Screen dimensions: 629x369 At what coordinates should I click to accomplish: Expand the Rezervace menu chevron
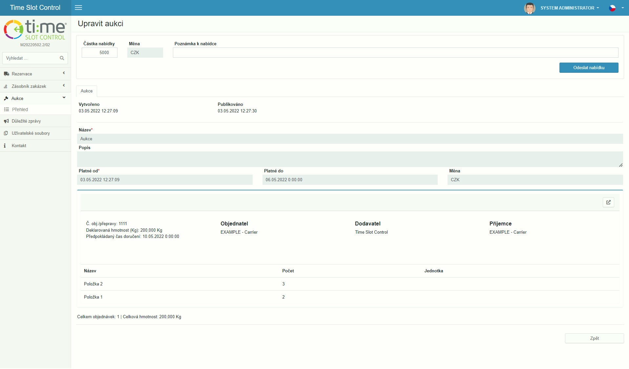click(x=64, y=73)
